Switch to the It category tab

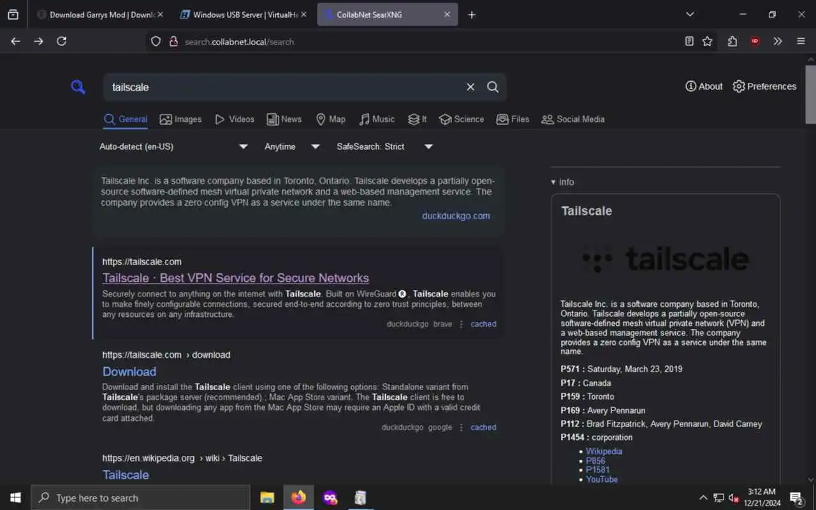point(418,119)
